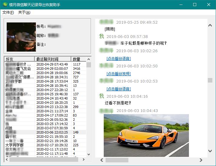Select row dated 2020-04-23 18:20:25

pyautogui.click(x=45, y=103)
